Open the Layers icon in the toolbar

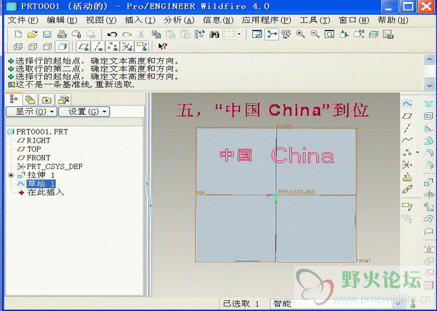pyautogui.click(x=373, y=34)
